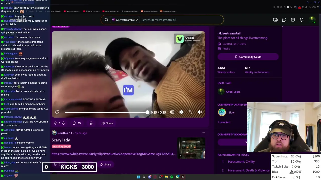The image size is (321, 180).
Task: Select the Warning: Loud flair tag
Action: pos(61,146)
